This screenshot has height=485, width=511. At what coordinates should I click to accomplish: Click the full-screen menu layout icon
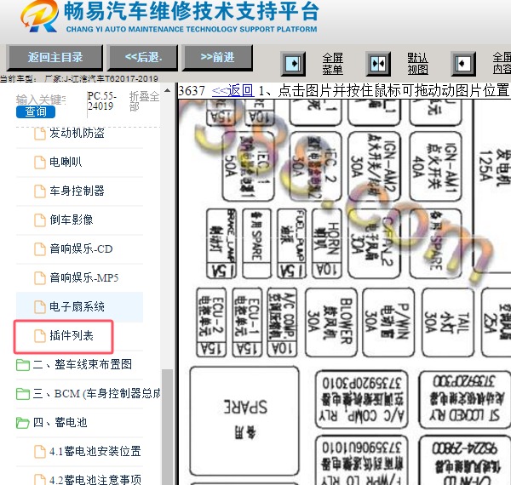point(293,64)
